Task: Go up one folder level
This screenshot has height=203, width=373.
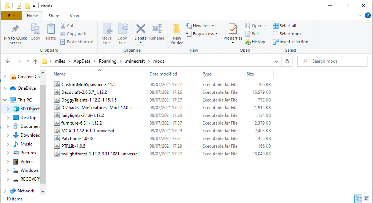Action: (x=35, y=61)
